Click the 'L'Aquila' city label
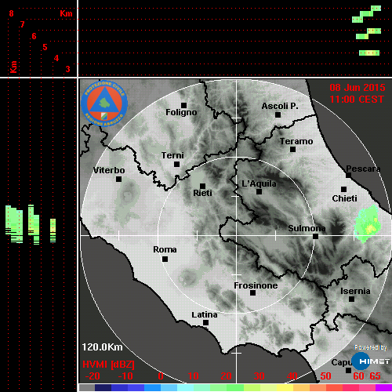 coord(259,183)
